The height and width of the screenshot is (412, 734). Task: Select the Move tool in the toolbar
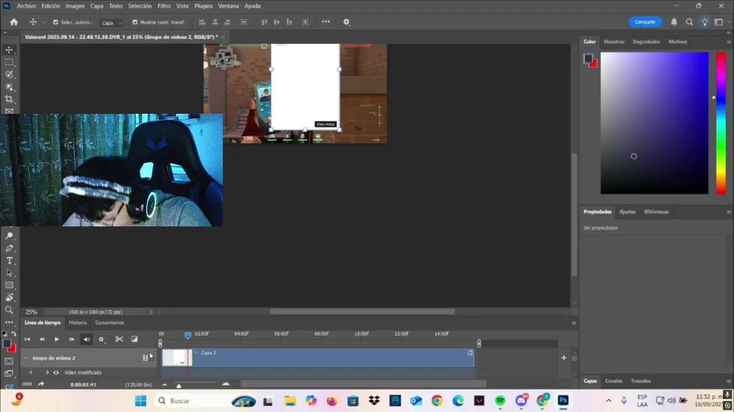pyautogui.click(x=9, y=50)
